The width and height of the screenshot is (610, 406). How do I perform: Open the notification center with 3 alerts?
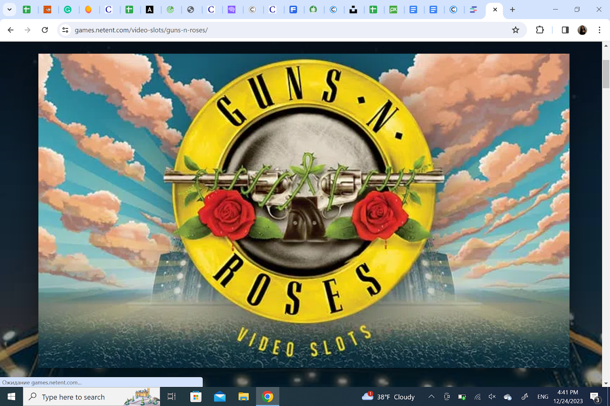click(x=595, y=397)
